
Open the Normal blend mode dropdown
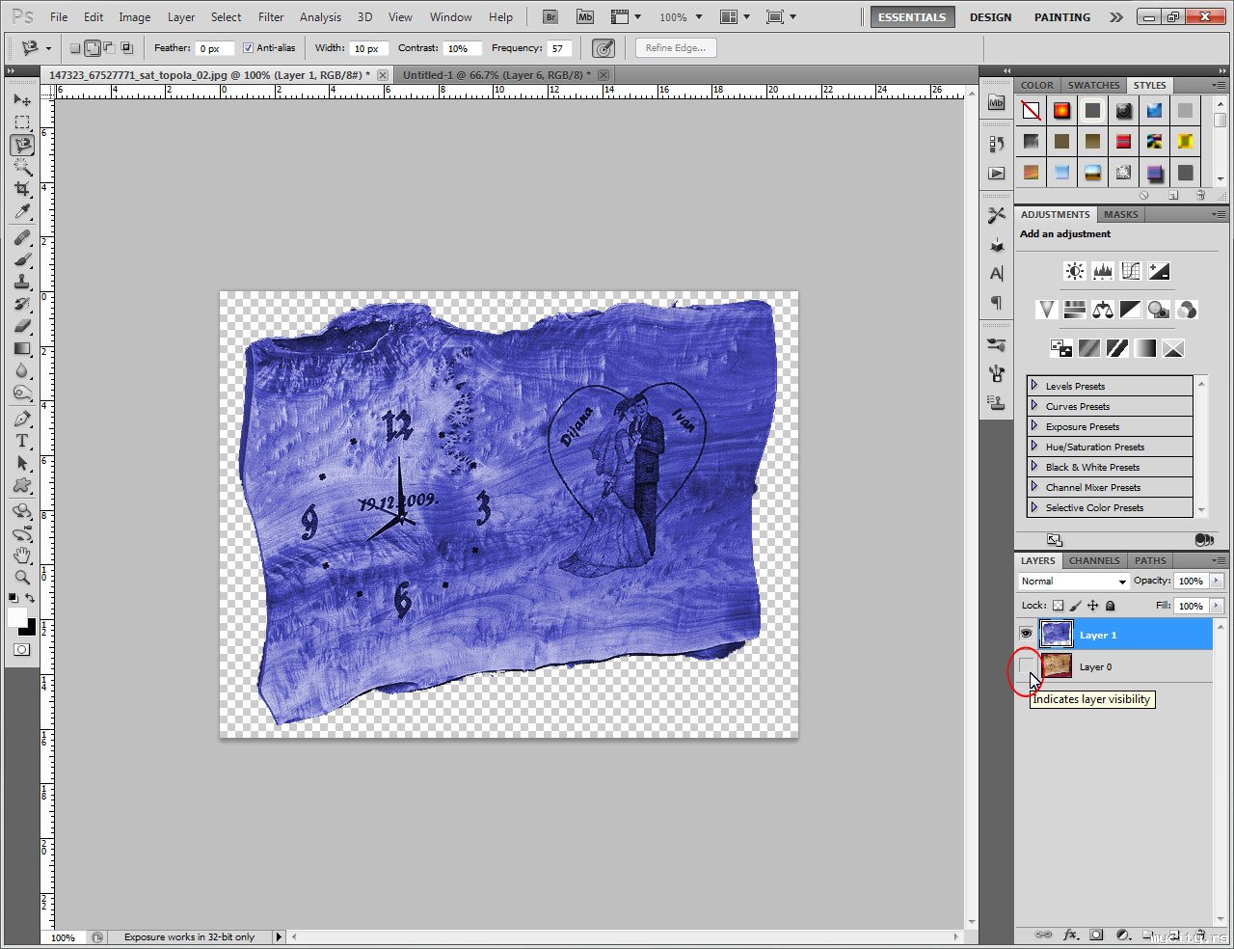[1073, 581]
